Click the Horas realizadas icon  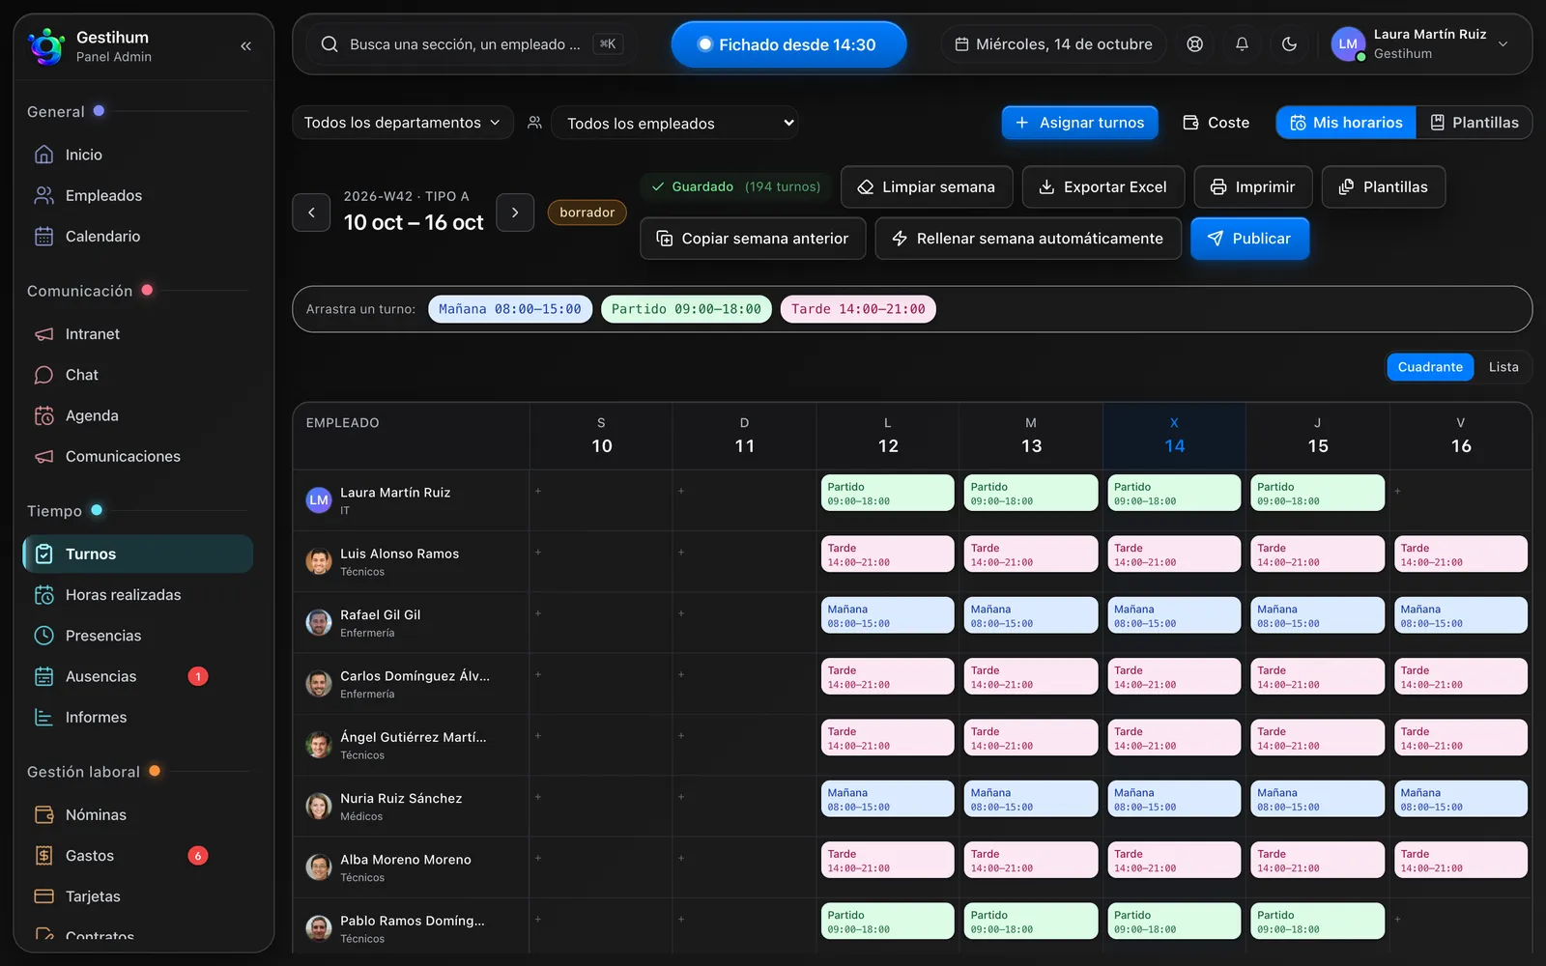pyautogui.click(x=44, y=595)
